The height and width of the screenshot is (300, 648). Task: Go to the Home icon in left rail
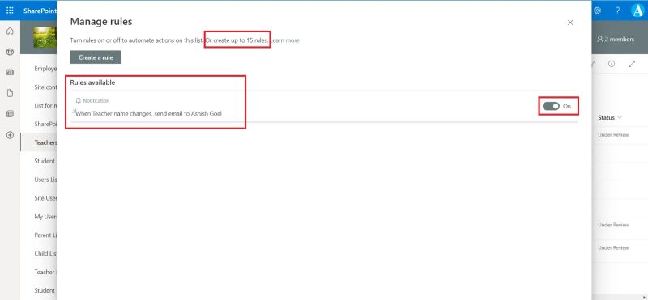[x=10, y=31]
